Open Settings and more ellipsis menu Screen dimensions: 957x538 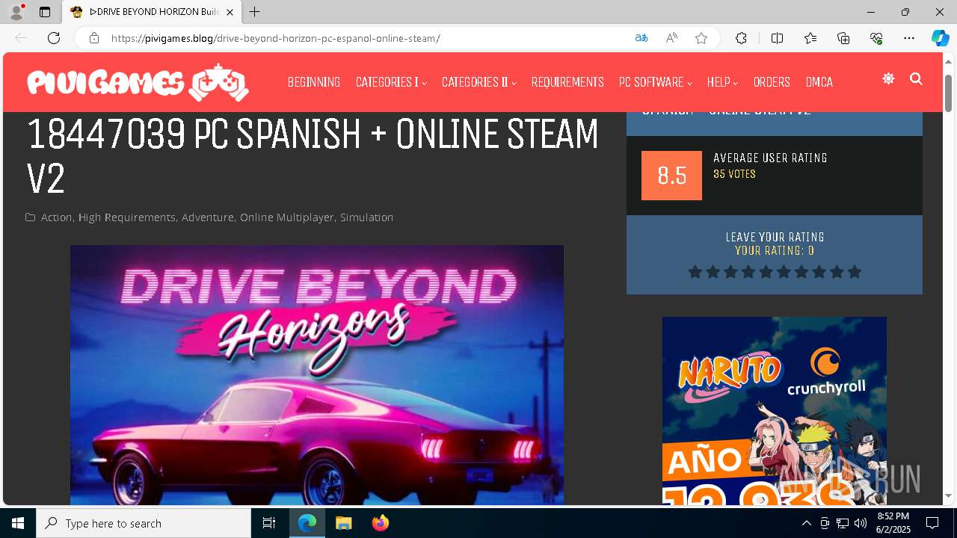pyautogui.click(x=909, y=38)
